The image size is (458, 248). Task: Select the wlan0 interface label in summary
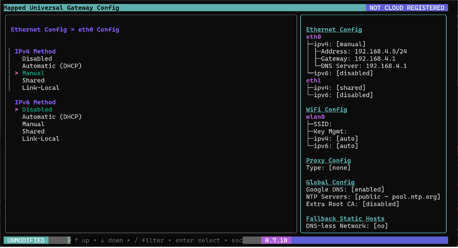(315, 117)
